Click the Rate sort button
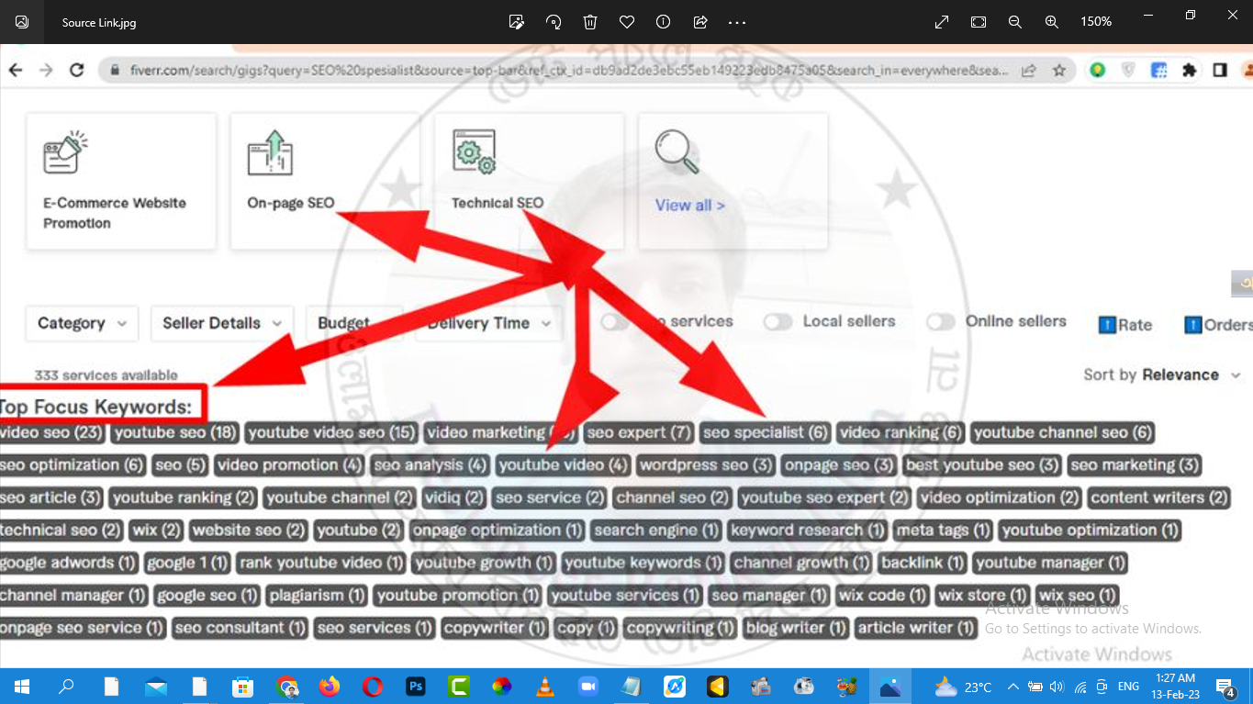 click(x=1125, y=324)
